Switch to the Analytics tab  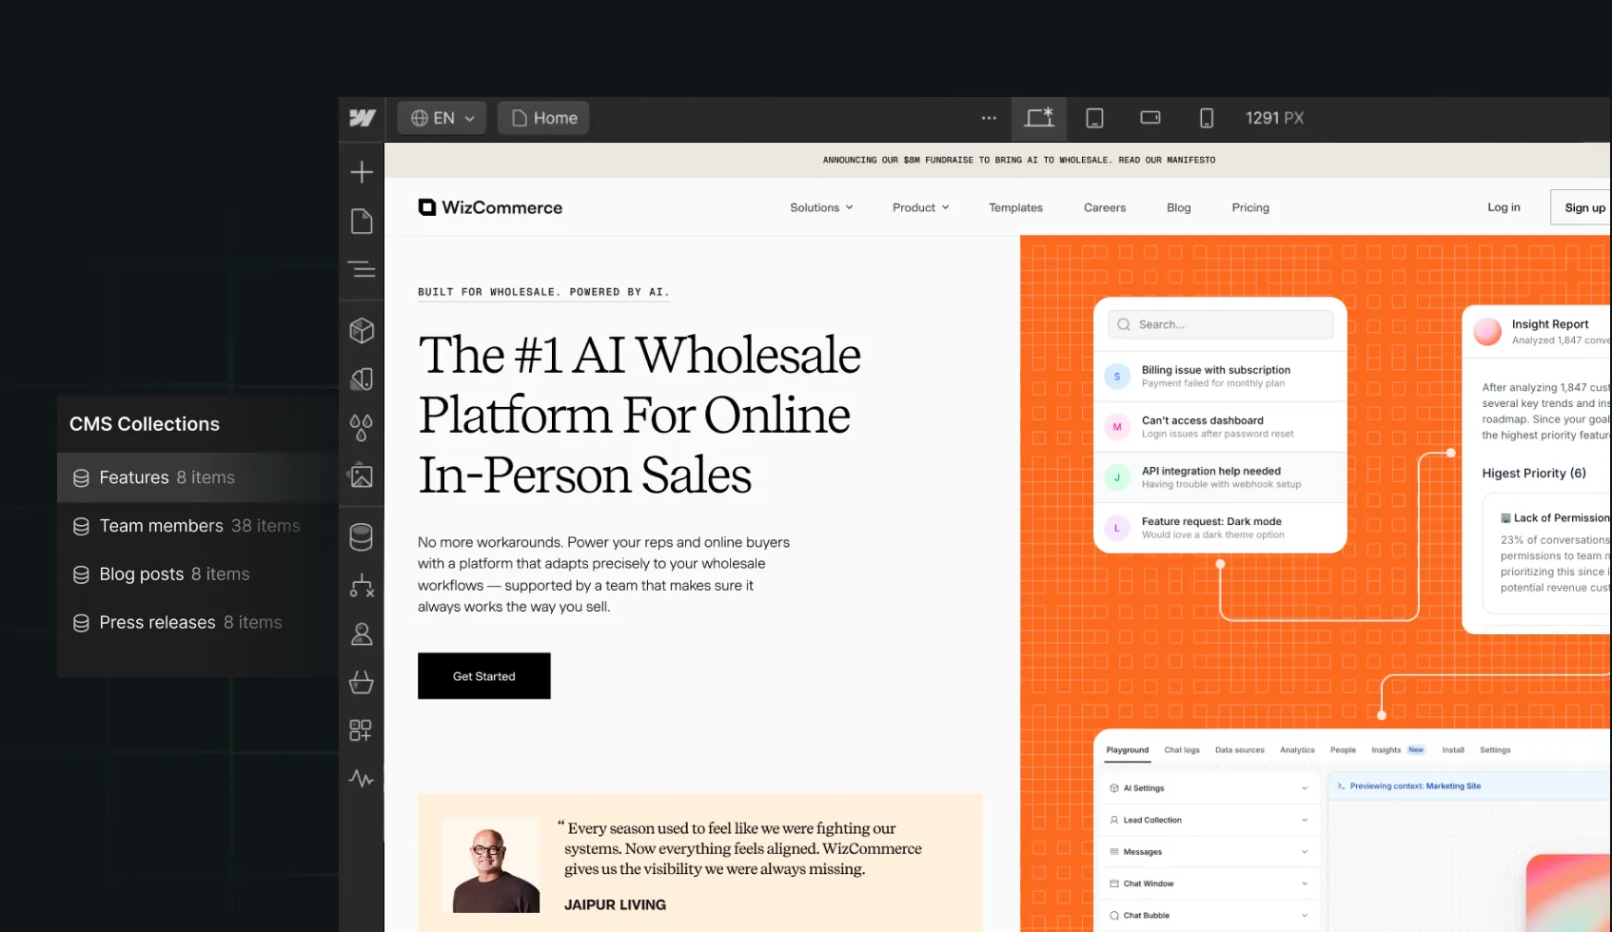[x=1297, y=750]
